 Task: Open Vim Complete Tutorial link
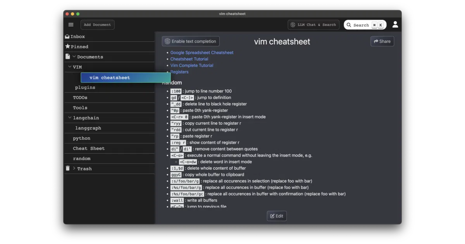point(192,65)
